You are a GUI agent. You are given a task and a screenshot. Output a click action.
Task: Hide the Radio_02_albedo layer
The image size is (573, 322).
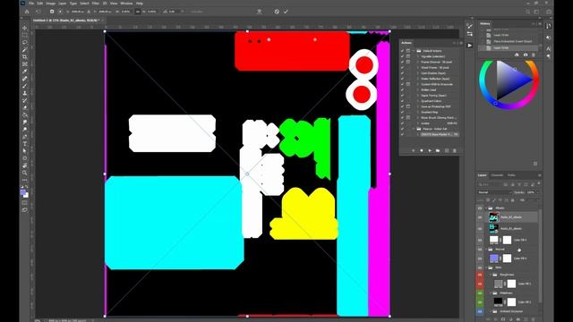(480, 217)
